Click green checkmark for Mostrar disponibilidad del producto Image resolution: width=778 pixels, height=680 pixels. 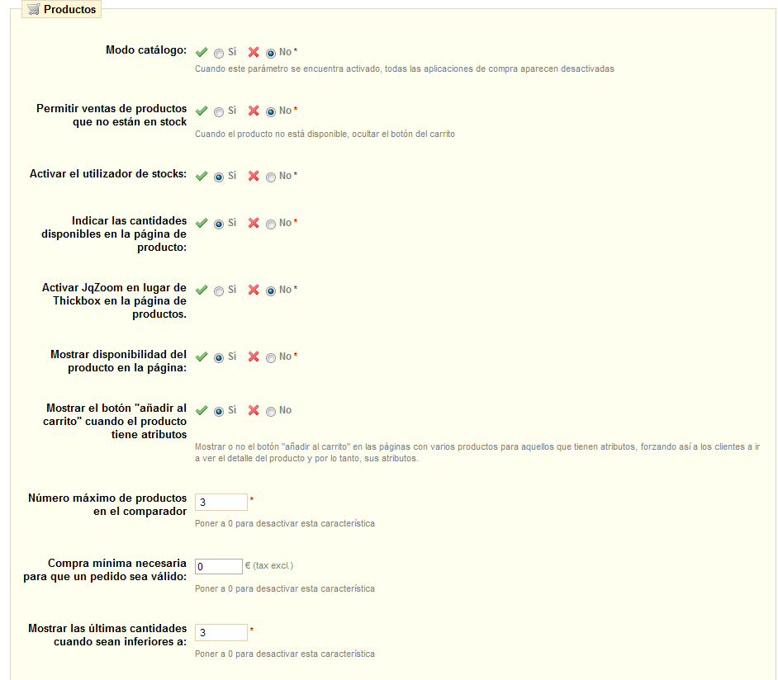coord(202,357)
